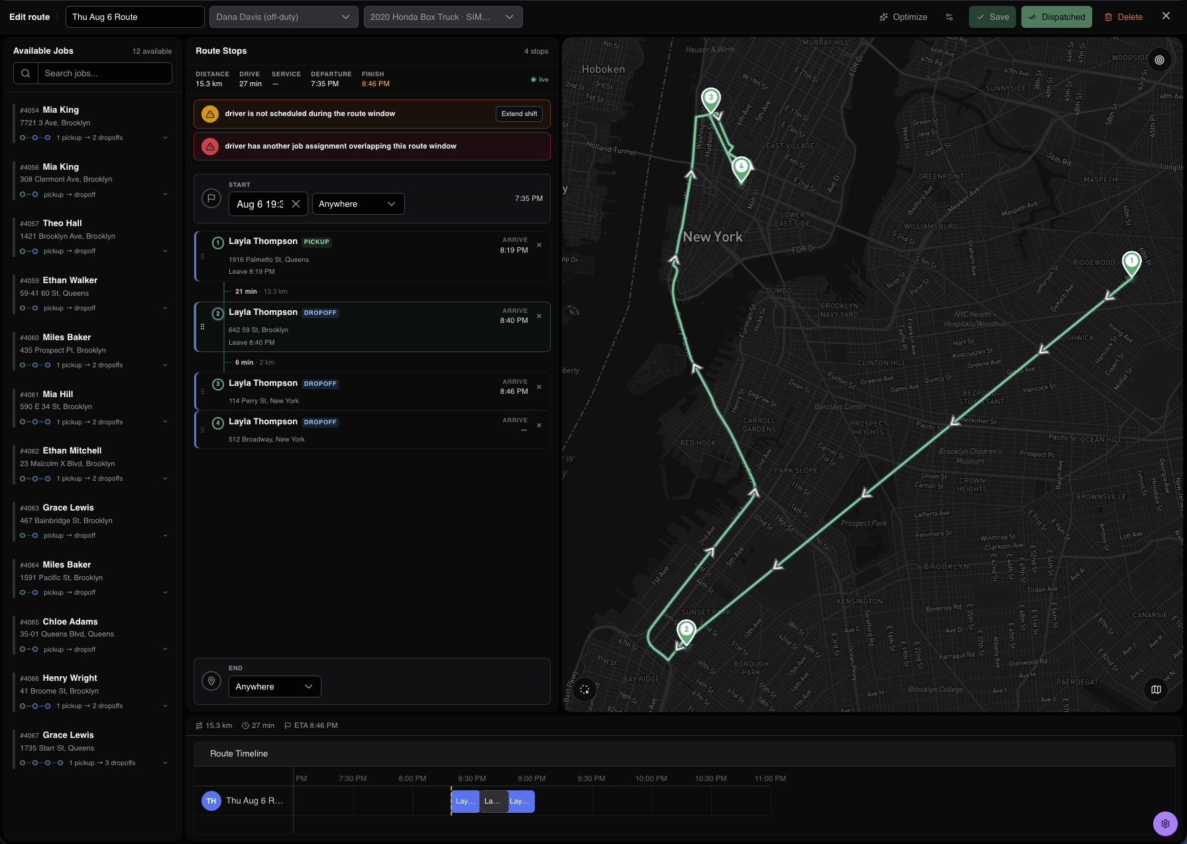
Task: Clear the Aug 6 start date value
Action: point(296,204)
